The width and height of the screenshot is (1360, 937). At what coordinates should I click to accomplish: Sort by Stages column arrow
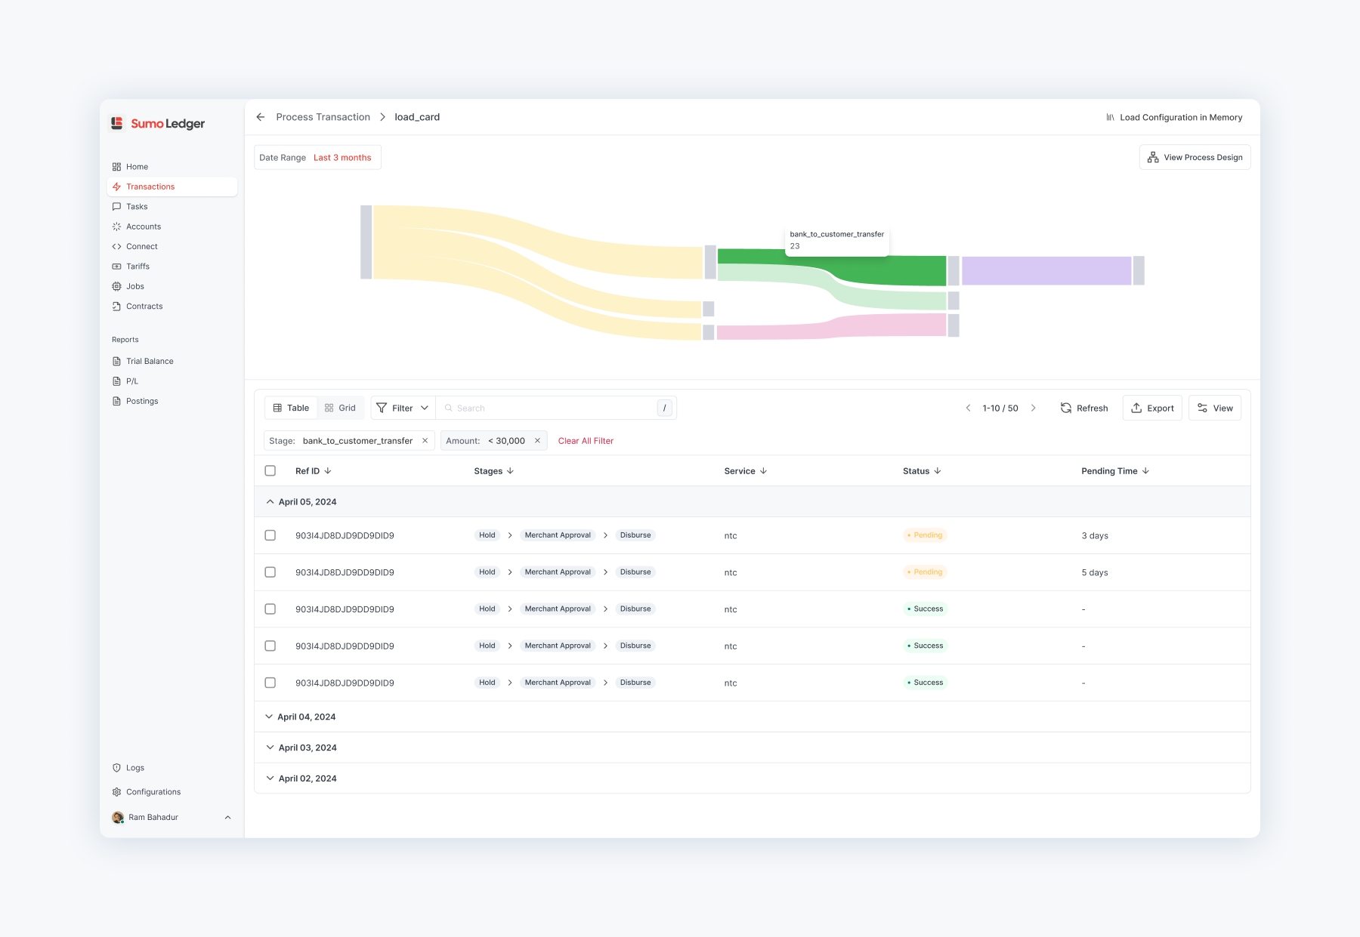pyautogui.click(x=511, y=471)
